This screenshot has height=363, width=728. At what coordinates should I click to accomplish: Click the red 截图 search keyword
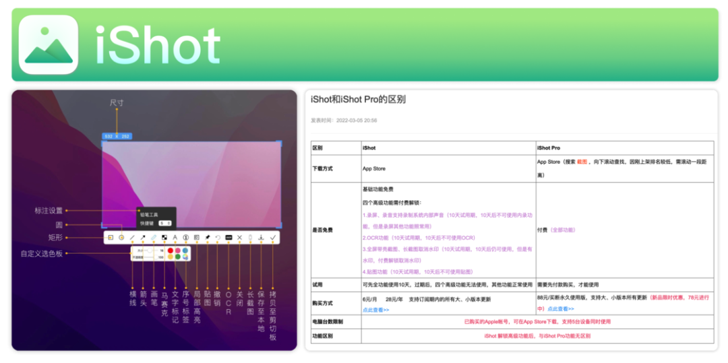(x=582, y=162)
